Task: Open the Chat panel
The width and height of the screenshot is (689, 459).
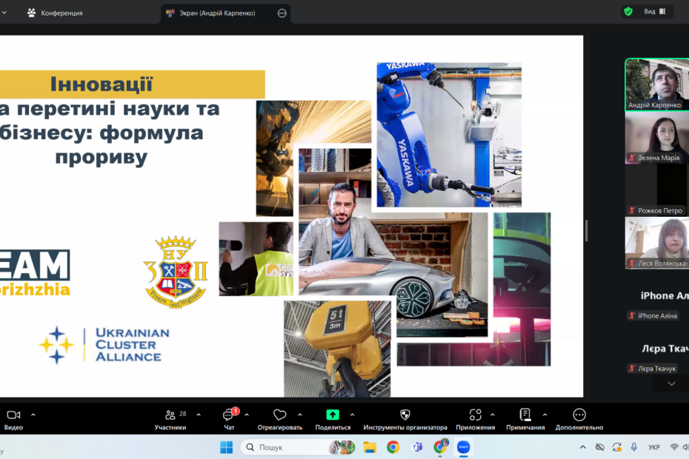Action: click(229, 415)
